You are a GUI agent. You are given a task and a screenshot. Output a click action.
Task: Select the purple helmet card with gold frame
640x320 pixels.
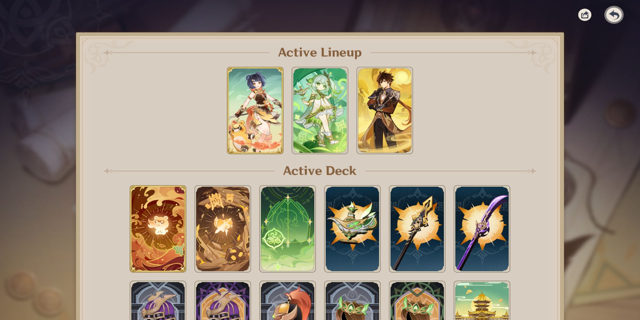coord(223,300)
